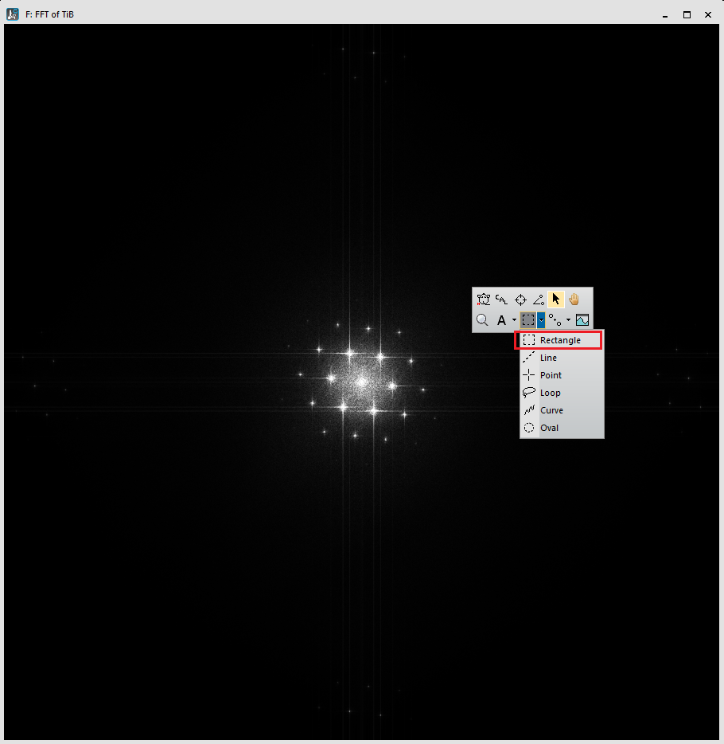
Task: Choose Oval from the ROI menu
Action: [x=562, y=428]
